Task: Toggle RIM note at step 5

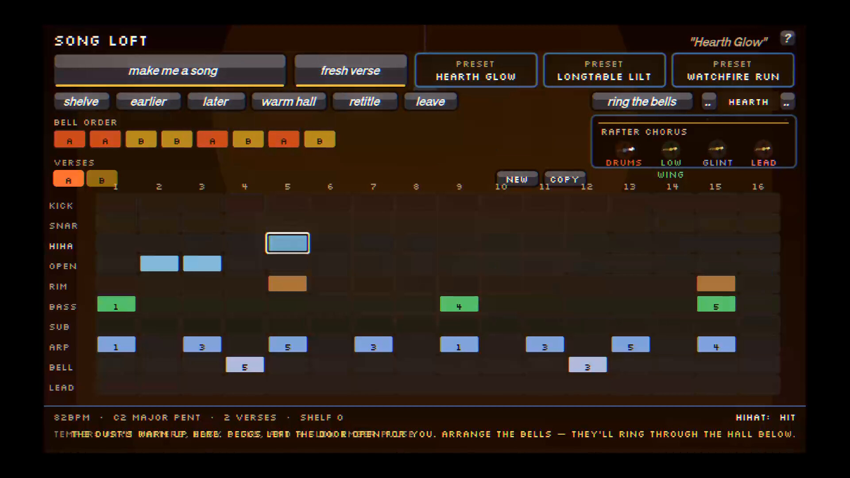Action: 287,284
